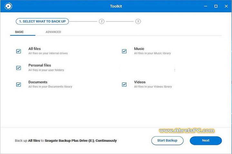
Task: Switch to the BASIC tab
Action: point(19,32)
